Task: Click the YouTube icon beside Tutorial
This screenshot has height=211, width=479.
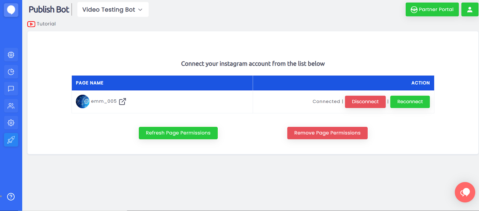Action: pyautogui.click(x=31, y=24)
